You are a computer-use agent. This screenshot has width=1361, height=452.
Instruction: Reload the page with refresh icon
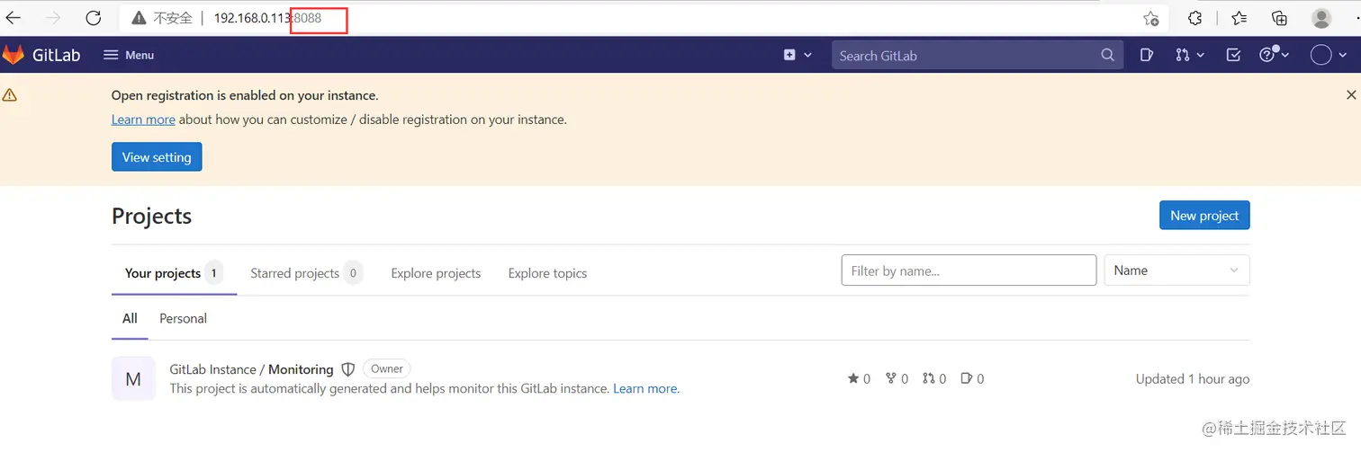pyautogui.click(x=93, y=18)
